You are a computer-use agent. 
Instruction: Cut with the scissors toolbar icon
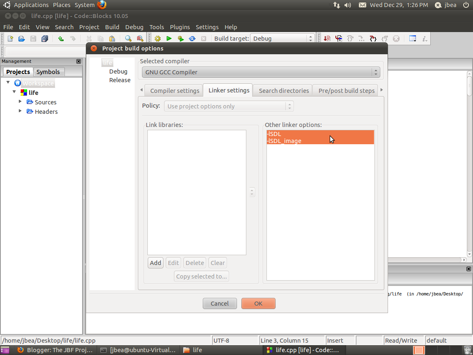click(89, 39)
